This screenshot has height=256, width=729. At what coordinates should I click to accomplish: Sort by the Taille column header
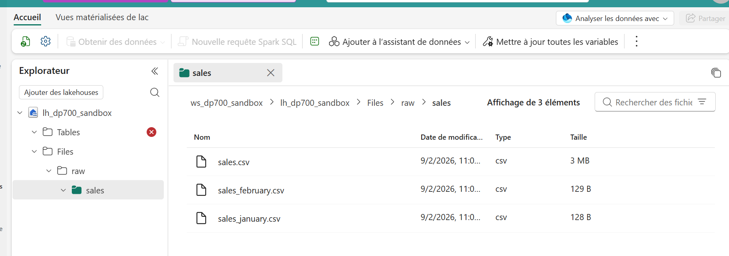point(579,137)
